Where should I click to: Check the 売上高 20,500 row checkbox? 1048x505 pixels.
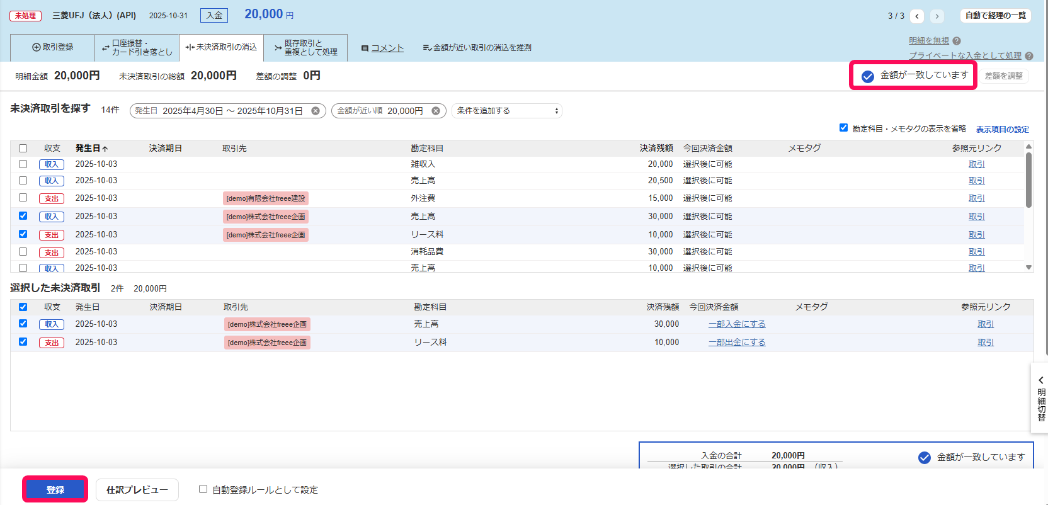pos(23,180)
